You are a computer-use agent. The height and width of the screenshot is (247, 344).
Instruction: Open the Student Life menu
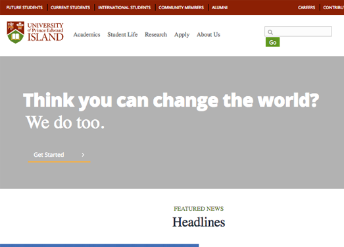[x=122, y=35]
